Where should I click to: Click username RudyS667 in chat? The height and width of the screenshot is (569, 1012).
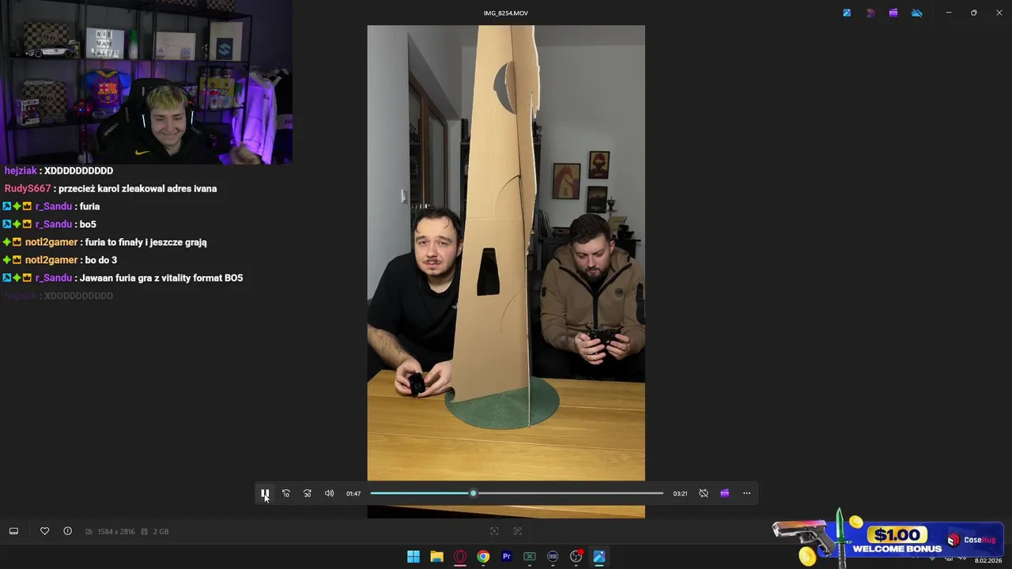pyautogui.click(x=28, y=189)
